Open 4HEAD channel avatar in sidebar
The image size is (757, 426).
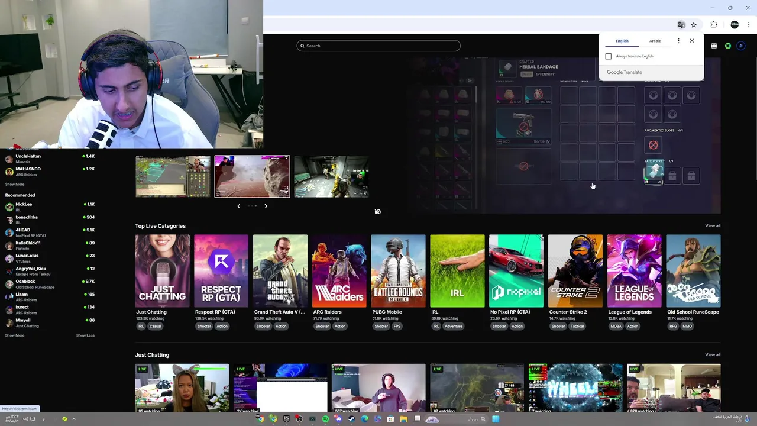click(x=9, y=233)
